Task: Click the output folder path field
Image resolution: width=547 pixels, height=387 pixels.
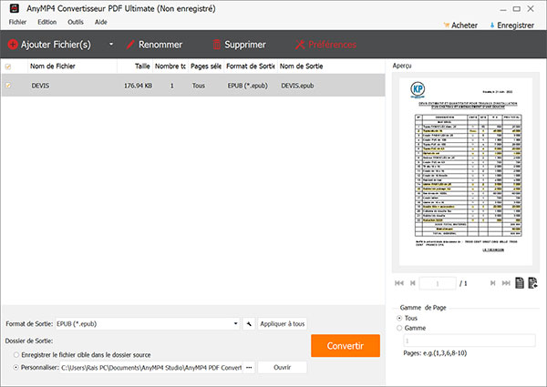Action: [150, 368]
